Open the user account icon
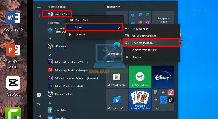218x119 pixels. point(39,95)
